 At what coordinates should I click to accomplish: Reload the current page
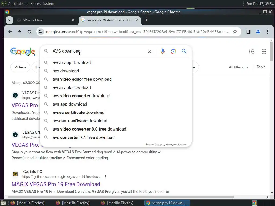point(29,32)
